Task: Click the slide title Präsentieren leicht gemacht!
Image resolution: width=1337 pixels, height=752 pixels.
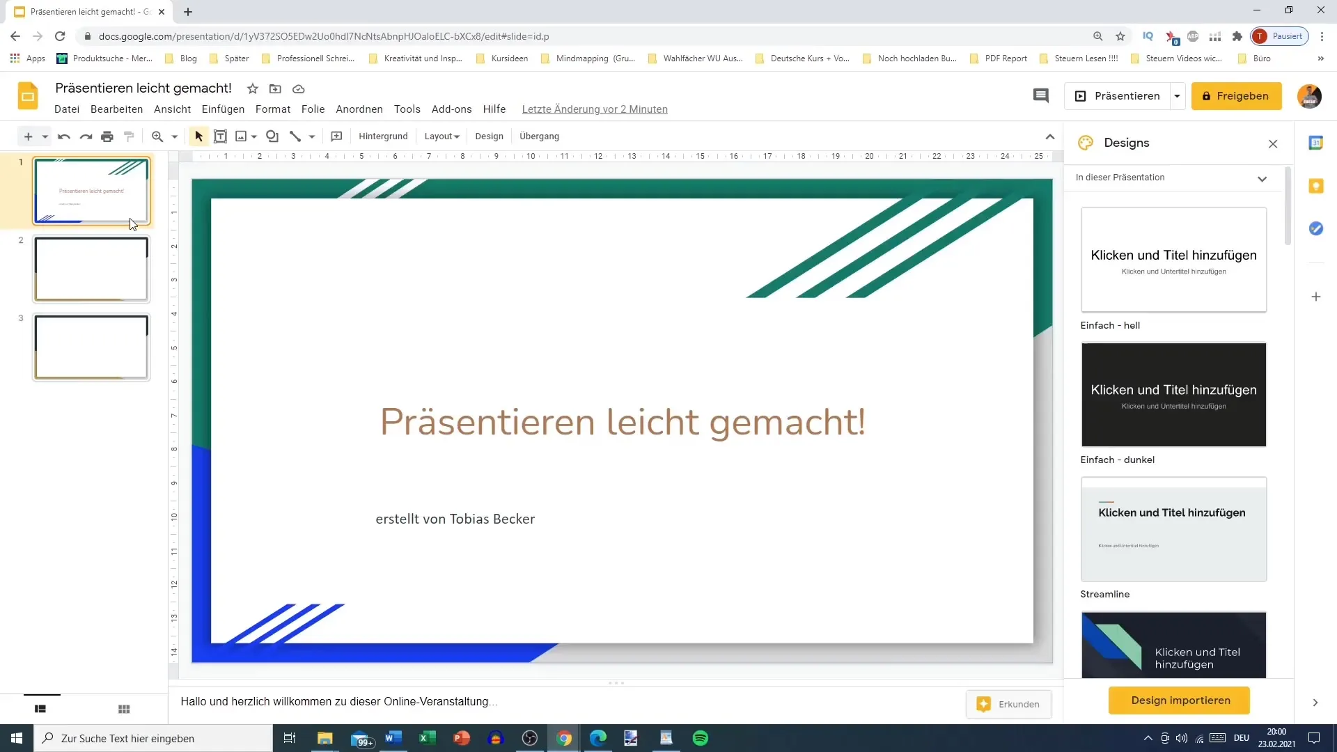Action: coord(623,422)
